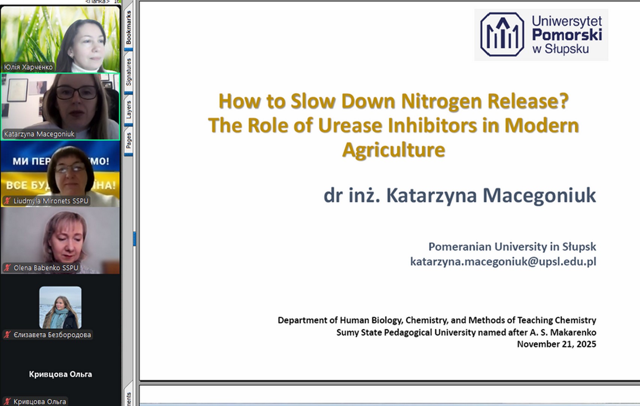Image resolution: width=640 pixels, height=406 pixels.
Task: Show the Pages thumbnails panel tab
Action: pos(128,140)
